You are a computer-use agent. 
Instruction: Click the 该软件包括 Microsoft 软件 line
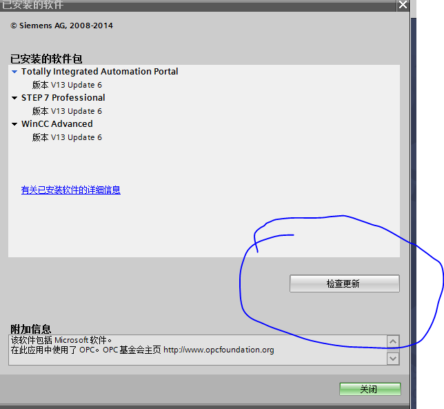(61, 340)
